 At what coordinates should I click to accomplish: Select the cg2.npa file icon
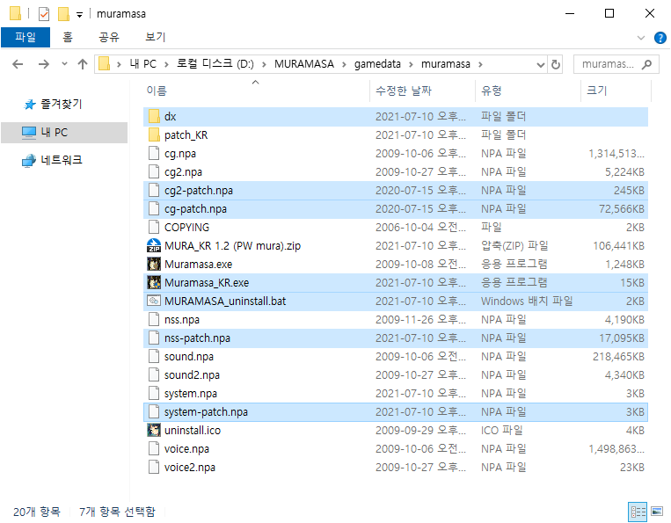(x=154, y=171)
